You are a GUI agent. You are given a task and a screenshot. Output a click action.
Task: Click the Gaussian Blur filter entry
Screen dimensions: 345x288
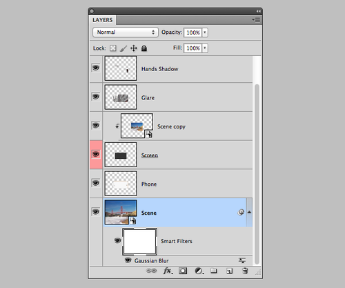[x=152, y=260]
